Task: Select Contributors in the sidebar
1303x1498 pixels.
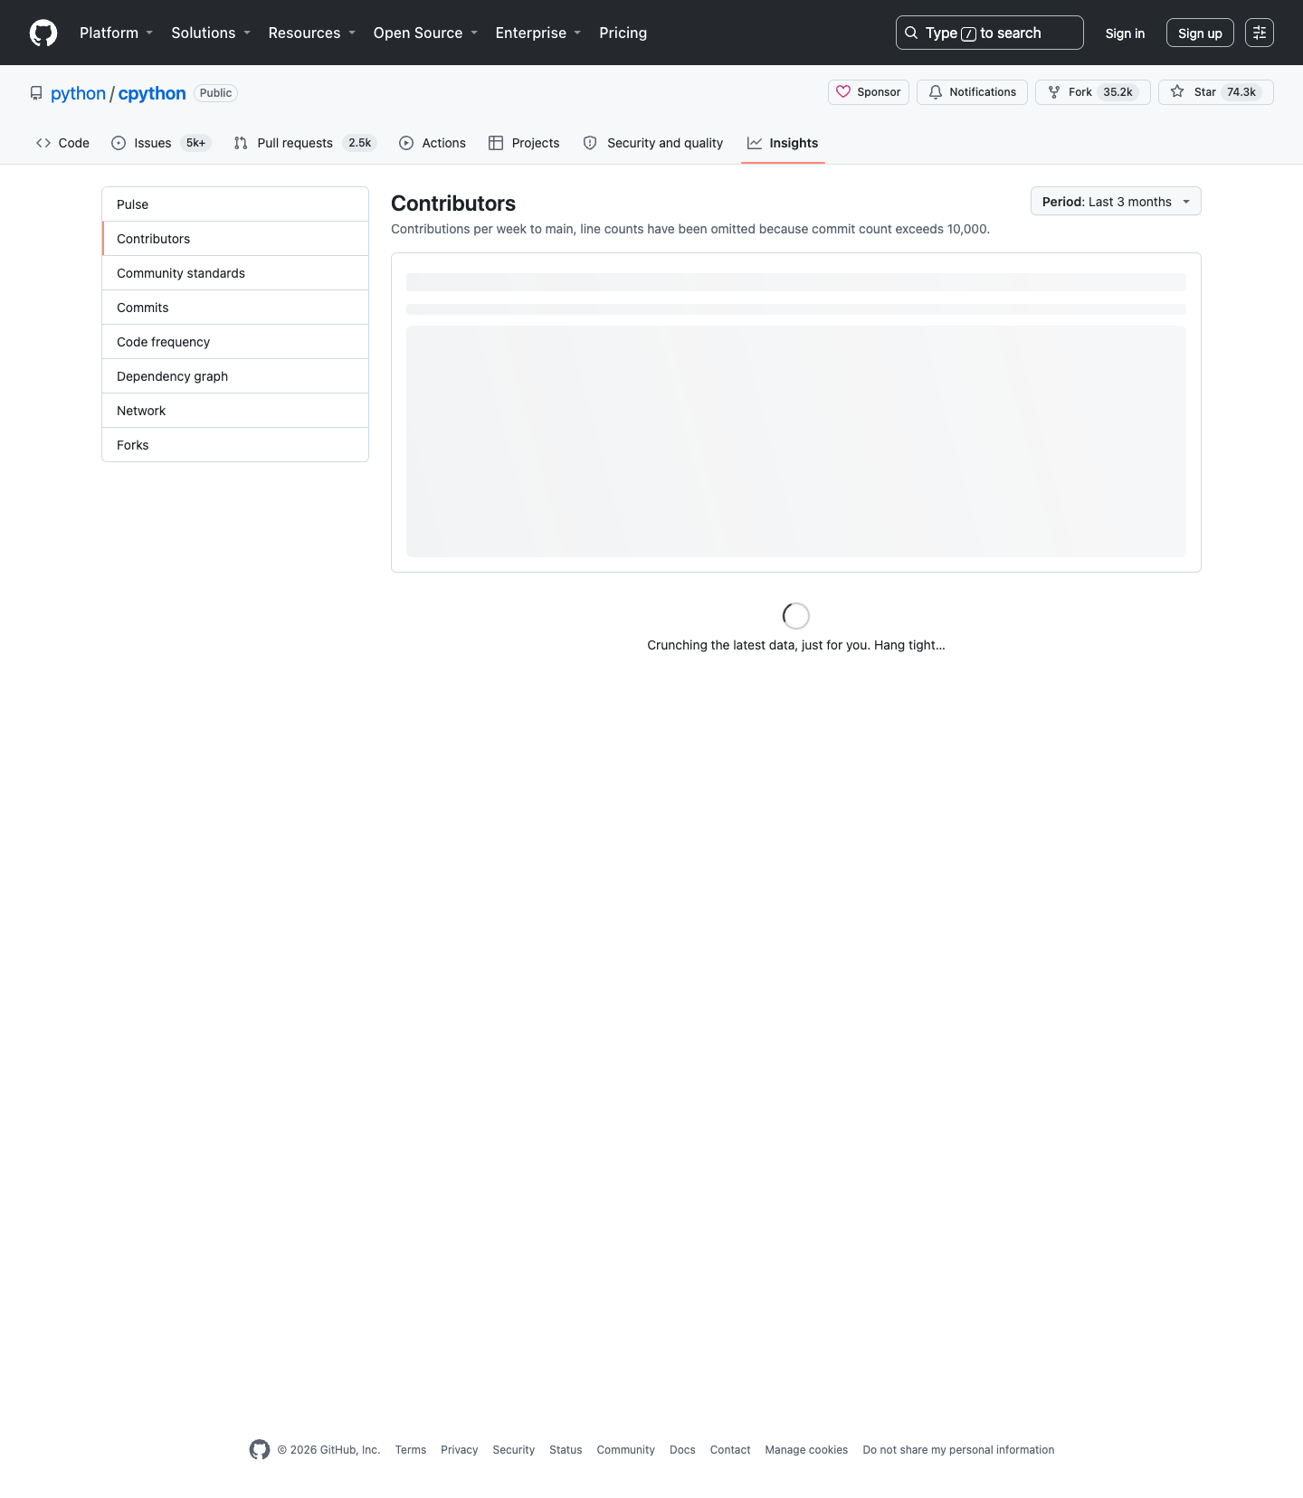Action: pos(235,239)
